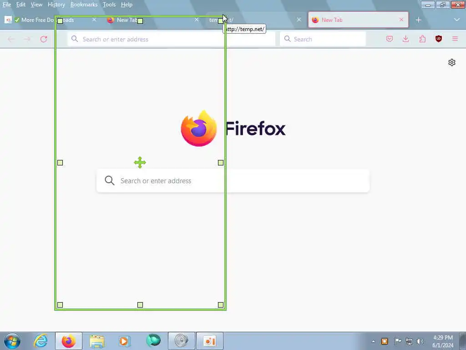Image resolution: width=466 pixels, height=350 pixels.
Task: Open the File menu
Action: click(x=6, y=5)
